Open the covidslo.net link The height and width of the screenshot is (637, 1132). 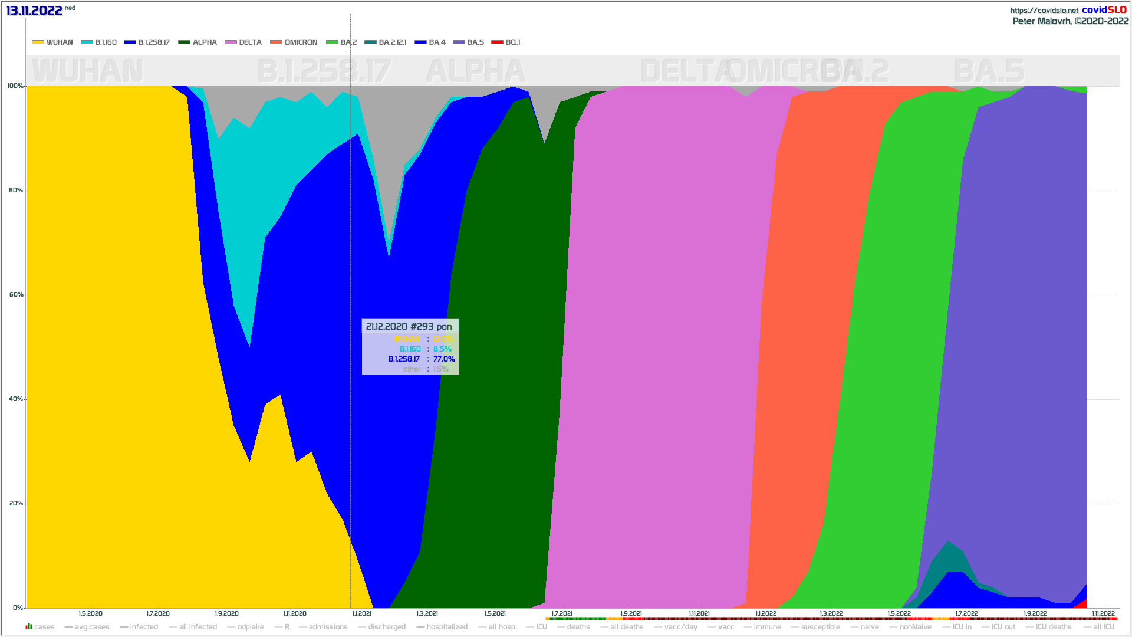pyautogui.click(x=1044, y=11)
